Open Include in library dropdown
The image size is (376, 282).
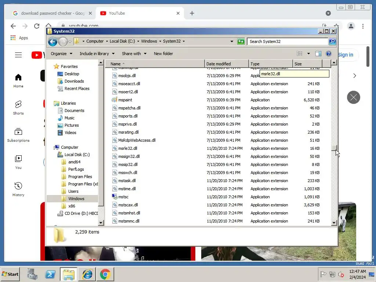[x=97, y=54]
